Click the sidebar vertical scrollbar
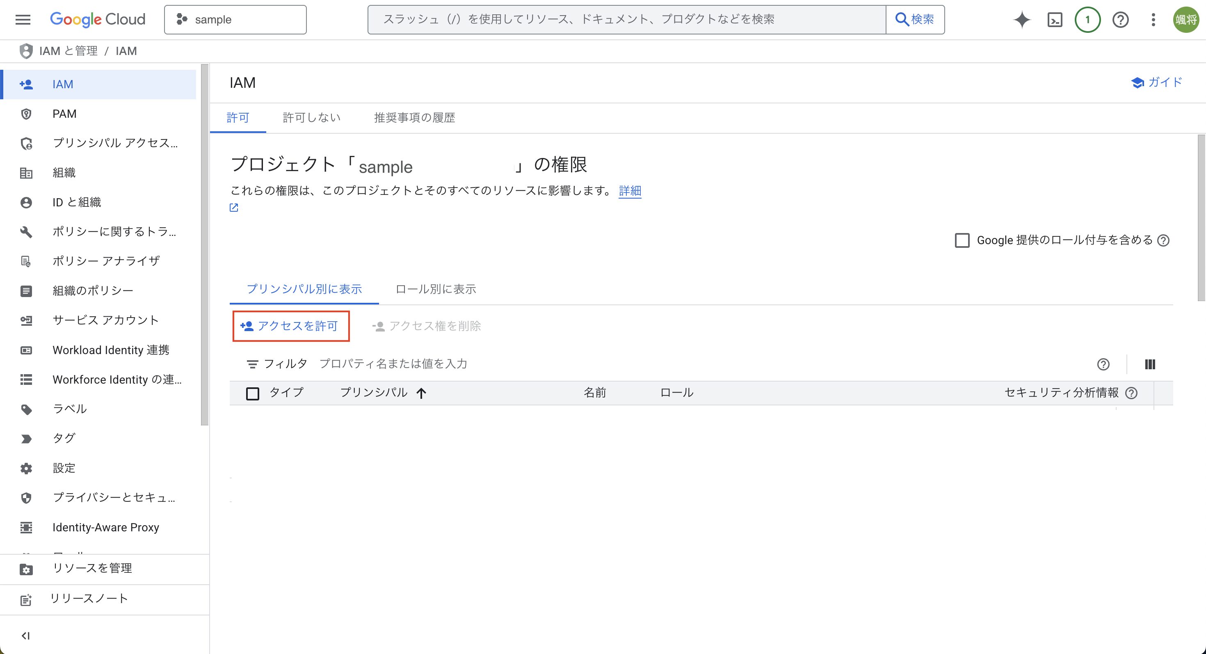 [x=205, y=245]
